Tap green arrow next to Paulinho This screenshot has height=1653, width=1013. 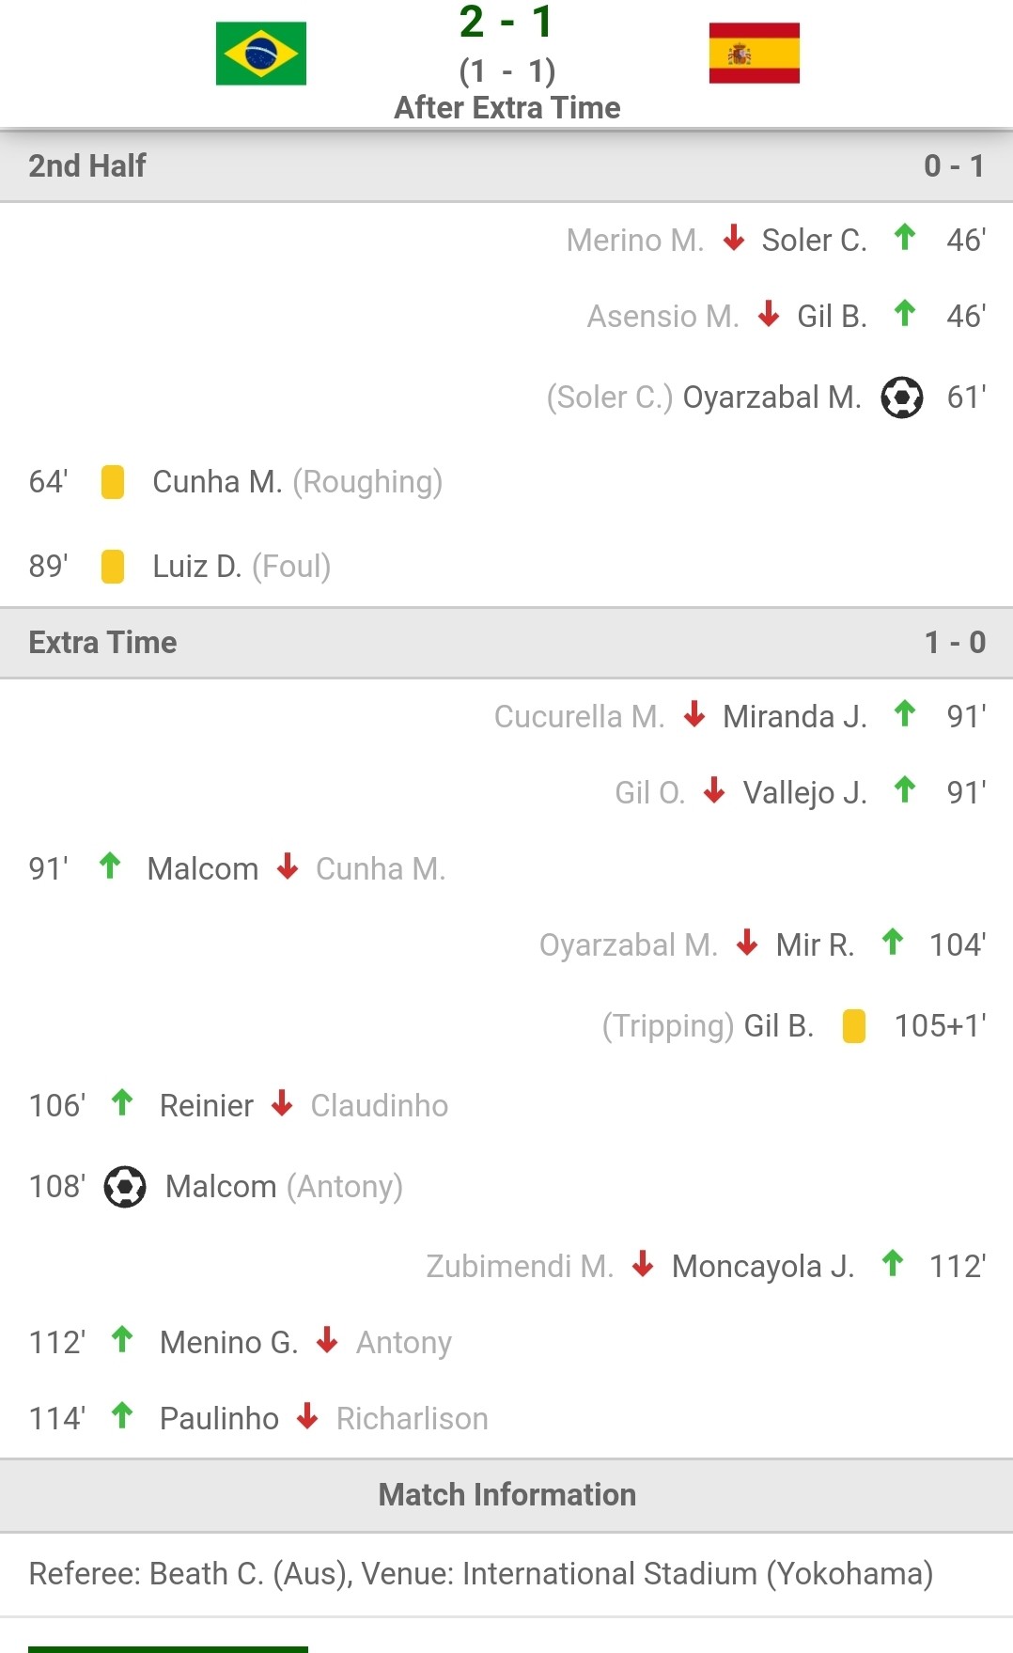tap(122, 1416)
